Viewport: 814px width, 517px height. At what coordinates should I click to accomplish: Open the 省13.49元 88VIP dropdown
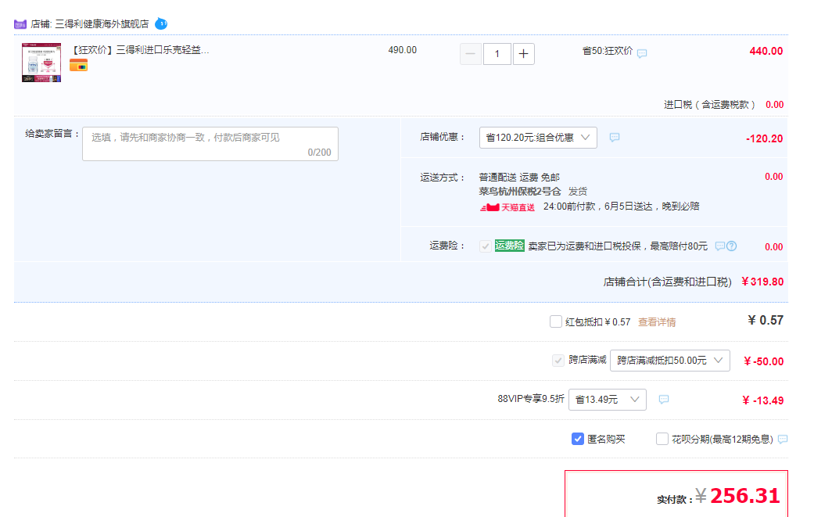coord(608,400)
